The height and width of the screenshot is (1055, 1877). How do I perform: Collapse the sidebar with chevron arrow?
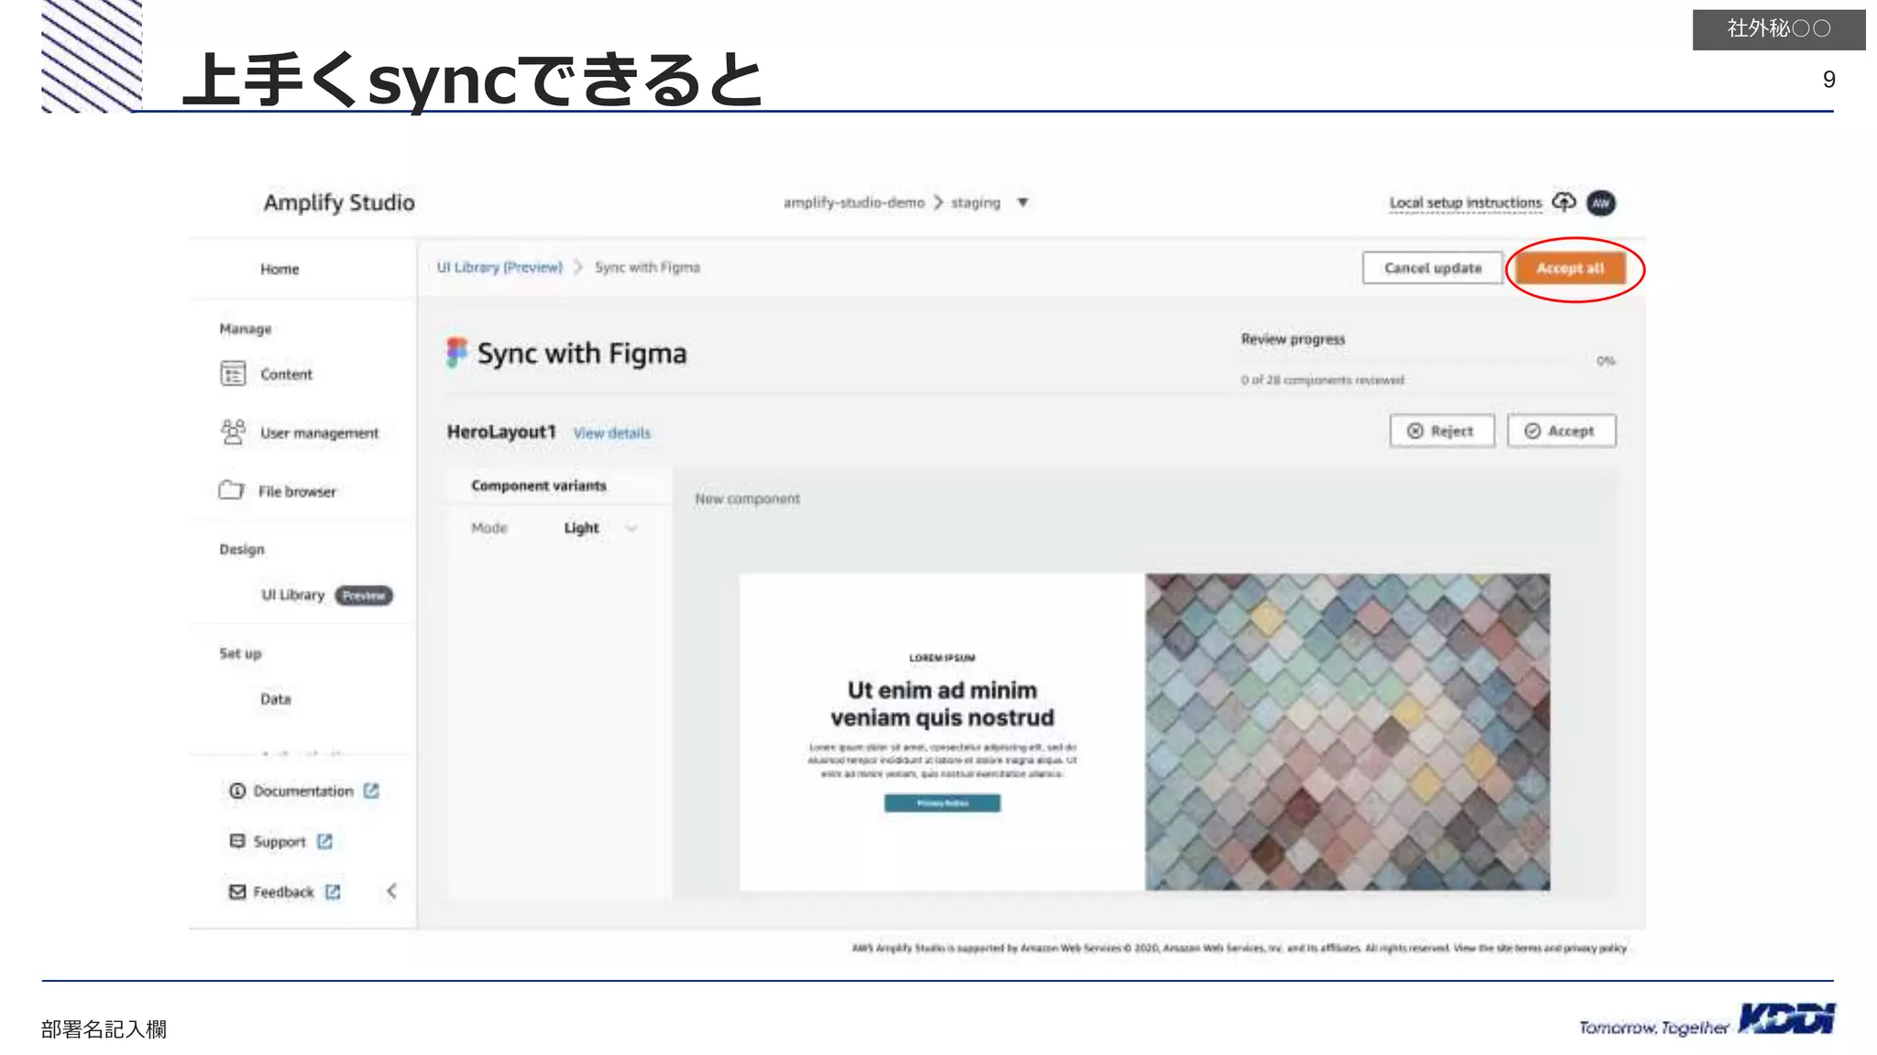point(391,891)
